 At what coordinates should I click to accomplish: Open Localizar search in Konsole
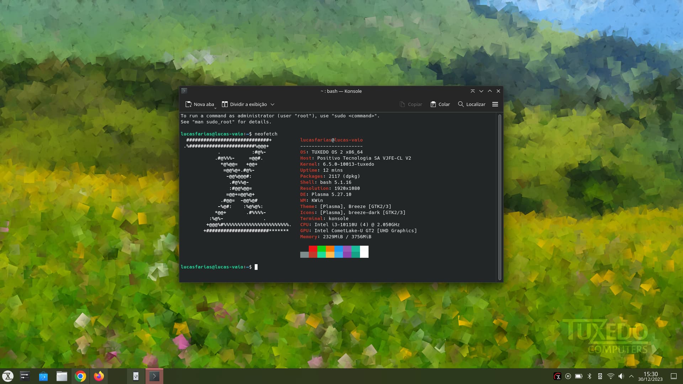click(471, 104)
